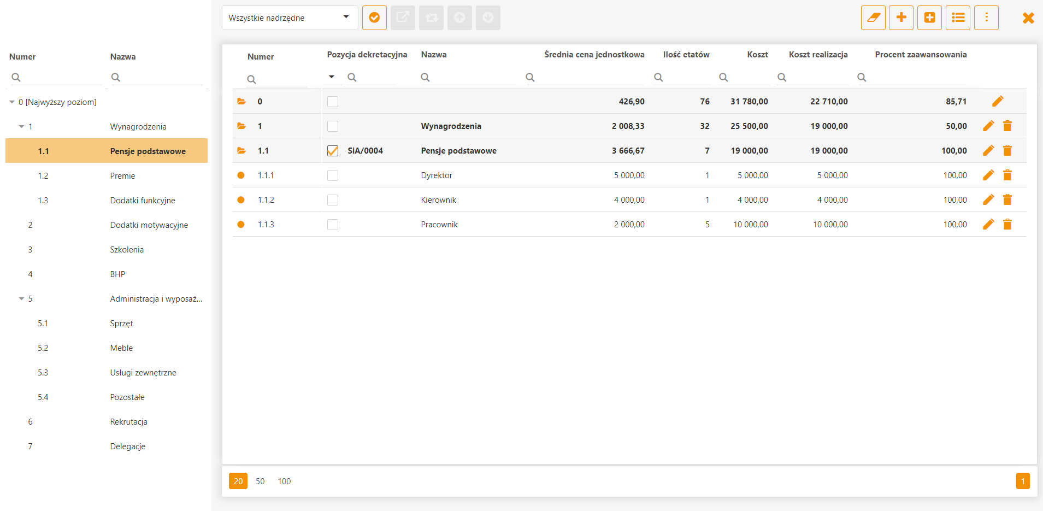Screen dimensions: 1043x511
Task: Delete the Wynagrodzenia row via trash icon
Action: click(x=1007, y=126)
